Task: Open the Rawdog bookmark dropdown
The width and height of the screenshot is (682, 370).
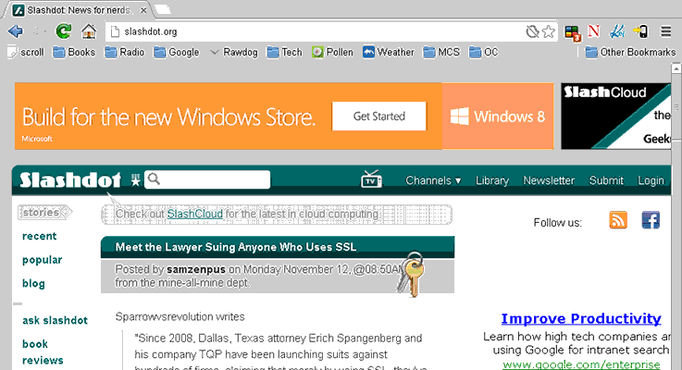Action: (233, 52)
